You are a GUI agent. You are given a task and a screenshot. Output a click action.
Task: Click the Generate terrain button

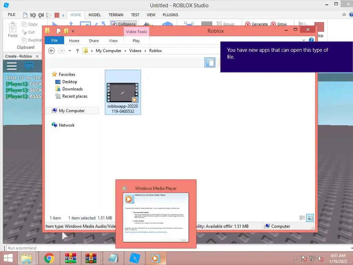point(256,24)
